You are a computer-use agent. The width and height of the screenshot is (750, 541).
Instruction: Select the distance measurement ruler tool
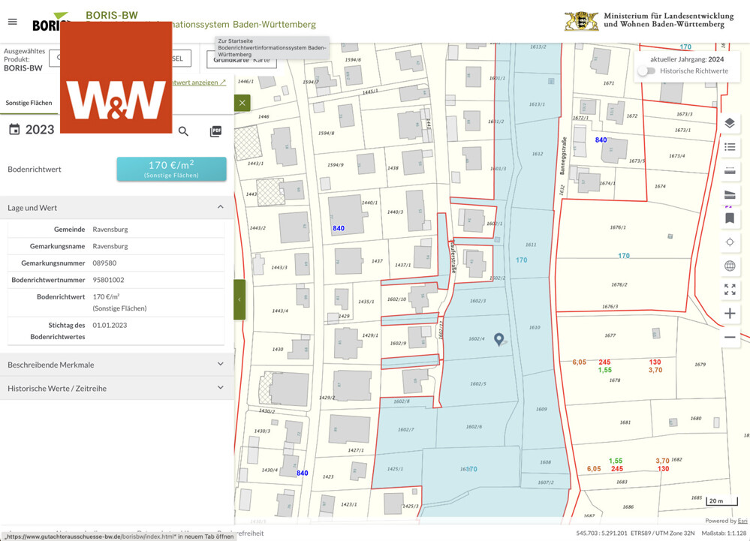coord(729,172)
